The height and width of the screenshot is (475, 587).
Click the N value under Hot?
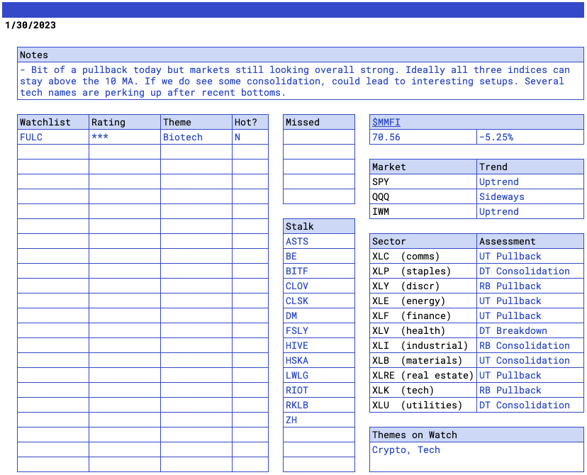250,137
